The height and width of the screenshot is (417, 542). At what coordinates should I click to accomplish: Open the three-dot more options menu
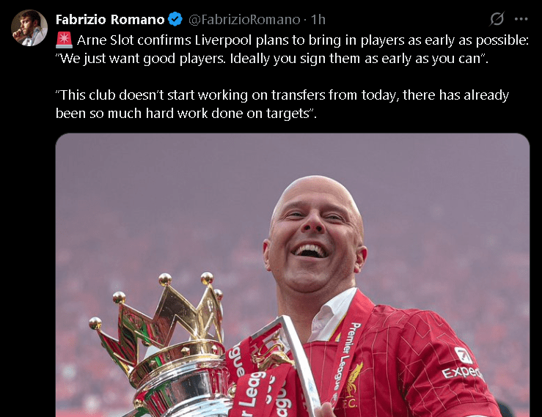tap(521, 19)
